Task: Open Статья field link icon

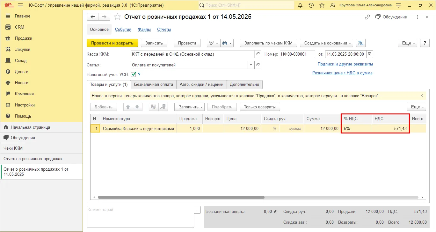Action: [x=258, y=65]
